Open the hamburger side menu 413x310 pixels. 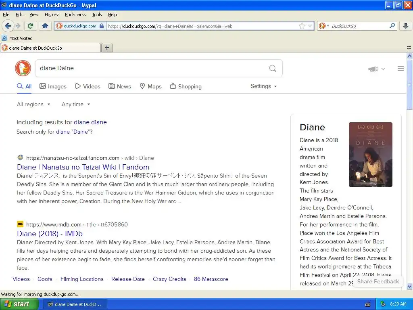click(400, 69)
